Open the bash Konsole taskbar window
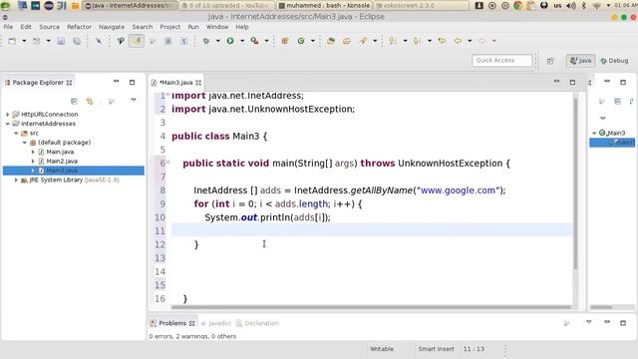This screenshot has height=359, width=638. 324,6
